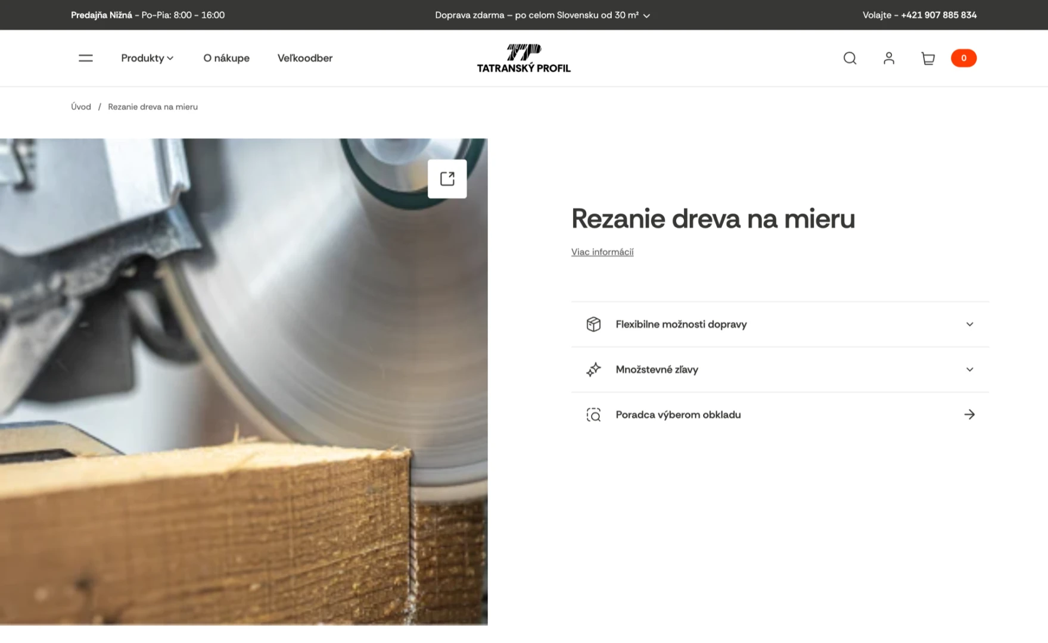Image resolution: width=1048 pixels, height=643 pixels.
Task: Expand the Doprava zdarma top banner
Action: (x=542, y=15)
